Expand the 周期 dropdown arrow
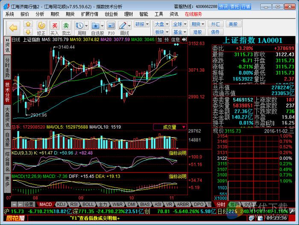This screenshot has height=225, width=299. point(86,26)
